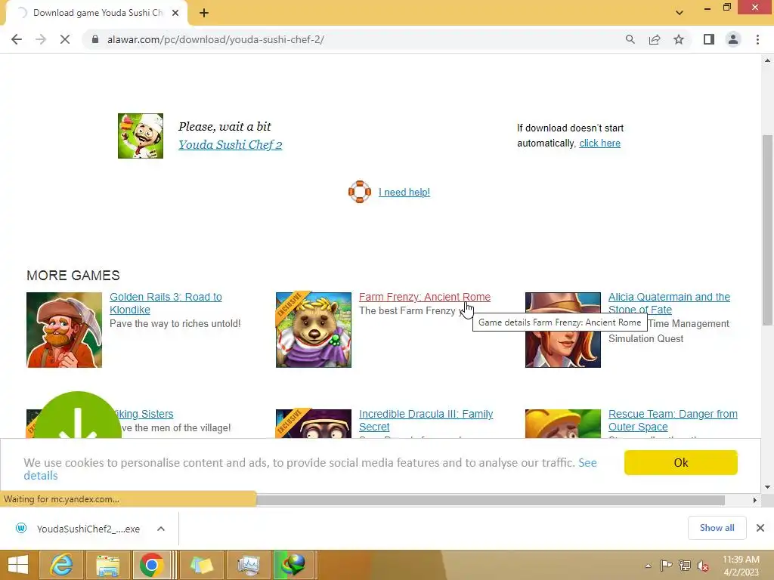Click the network tray icon
Viewport: 774px width, 580px height.
(685, 566)
